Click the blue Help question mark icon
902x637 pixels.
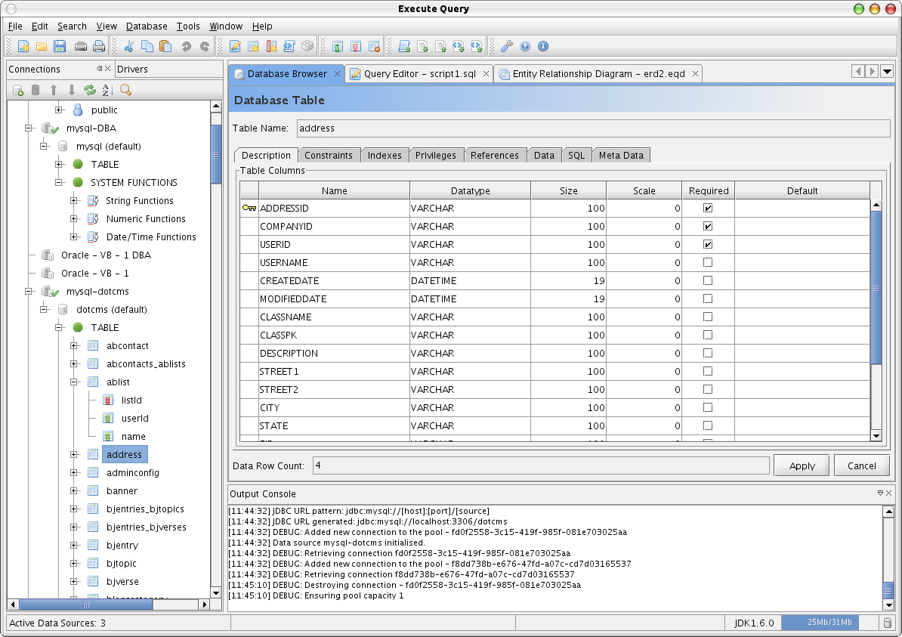[x=525, y=47]
